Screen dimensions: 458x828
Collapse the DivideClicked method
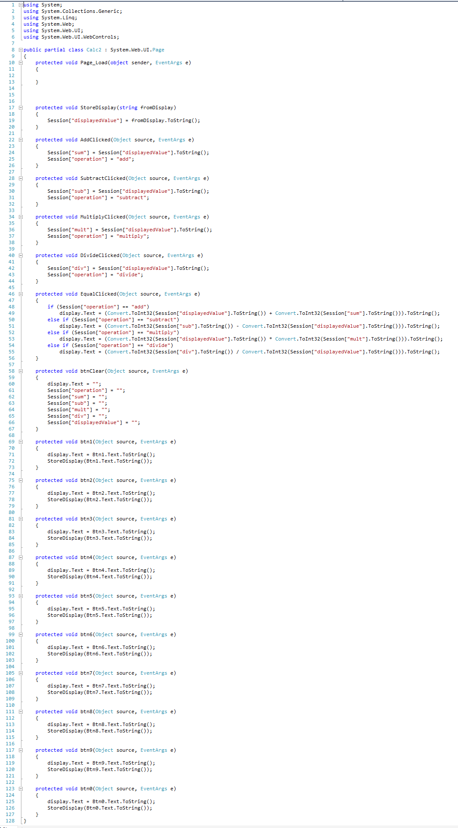(x=21, y=255)
